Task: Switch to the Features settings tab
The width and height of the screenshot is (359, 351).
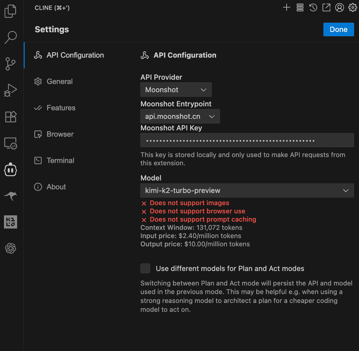Action: click(x=61, y=108)
